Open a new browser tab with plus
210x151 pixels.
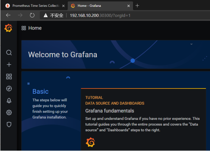point(137,6)
